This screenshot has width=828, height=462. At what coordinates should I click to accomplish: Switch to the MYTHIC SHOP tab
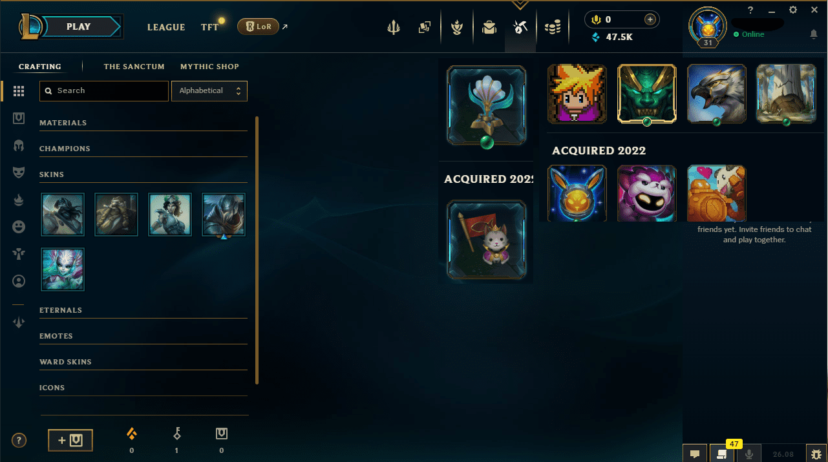click(x=209, y=67)
